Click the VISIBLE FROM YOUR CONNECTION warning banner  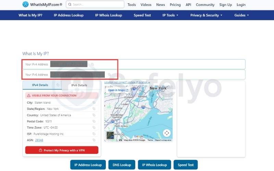point(62,95)
